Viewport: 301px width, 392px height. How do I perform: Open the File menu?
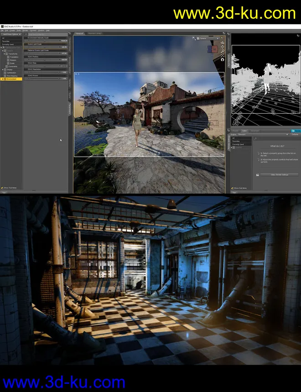tap(2, 31)
